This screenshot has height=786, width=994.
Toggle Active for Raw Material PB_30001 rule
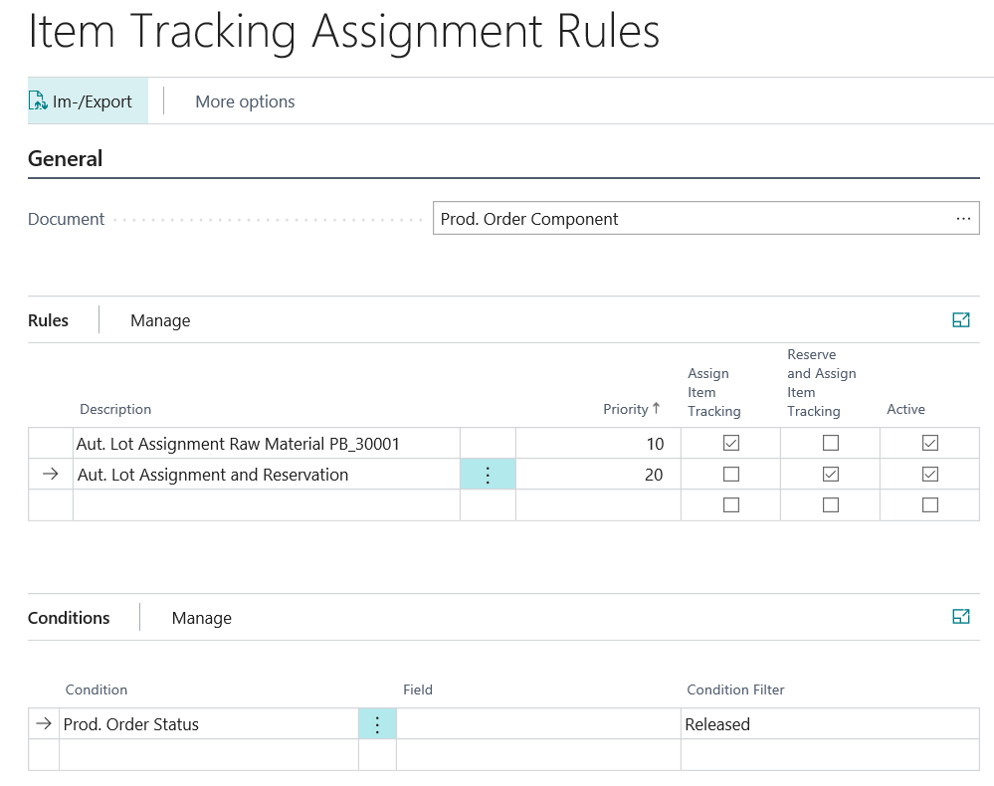click(x=930, y=443)
